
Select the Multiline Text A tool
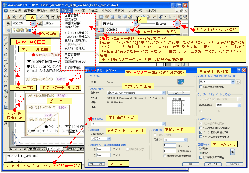pos(6,123)
